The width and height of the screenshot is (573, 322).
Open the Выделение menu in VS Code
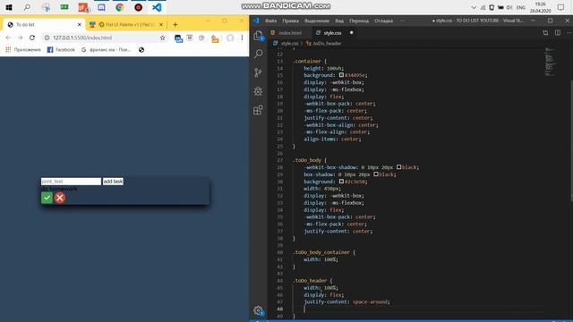click(317, 21)
